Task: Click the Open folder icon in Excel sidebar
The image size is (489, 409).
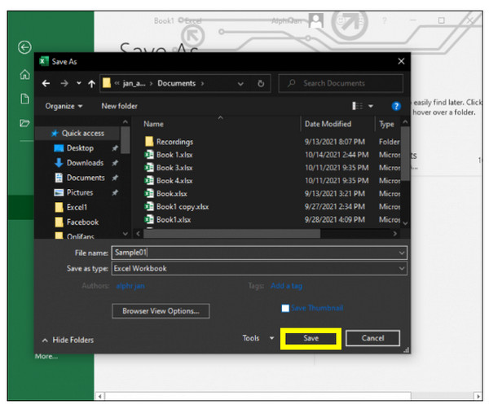Action: tap(25, 123)
